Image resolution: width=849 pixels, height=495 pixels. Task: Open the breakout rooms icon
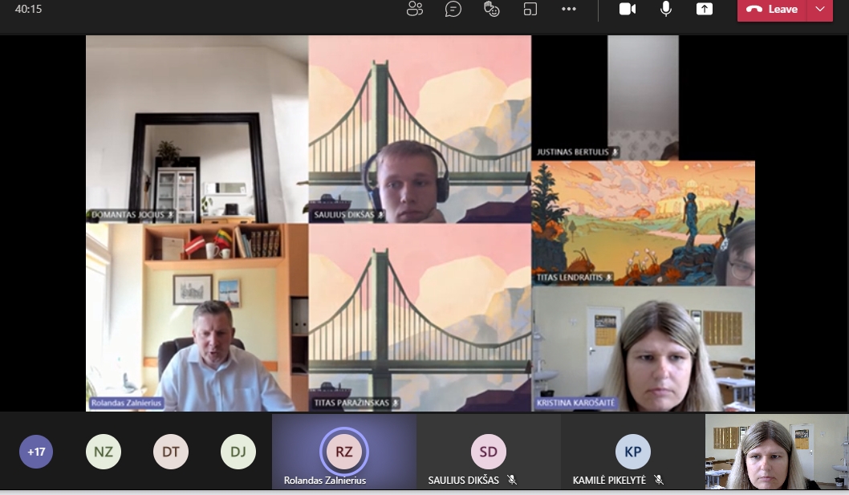point(530,10)
